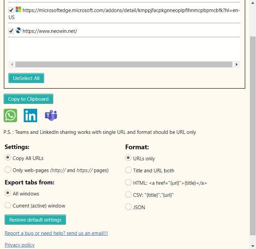This screenshot has width=256, height=249.
Task: Uncheck the neowin.net URL checkbox
Action: point(11,31)
